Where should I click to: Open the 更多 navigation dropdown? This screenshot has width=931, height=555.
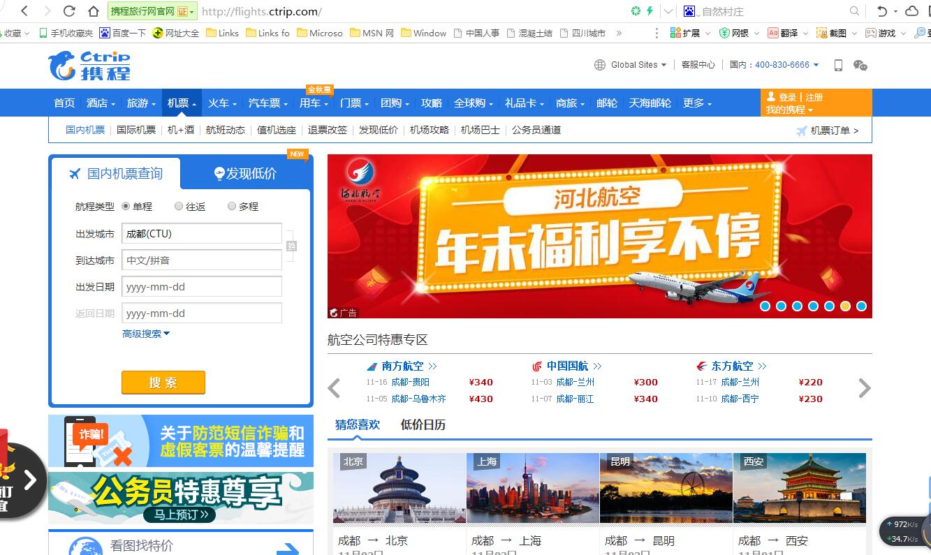point(697,103)
